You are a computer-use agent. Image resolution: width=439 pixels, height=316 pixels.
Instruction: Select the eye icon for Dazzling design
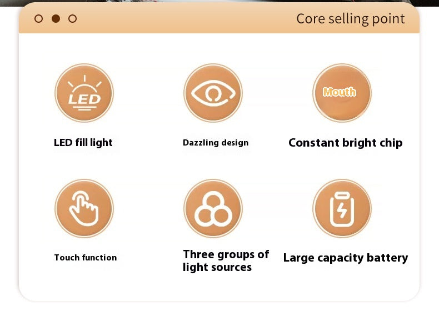coord(213,93)
